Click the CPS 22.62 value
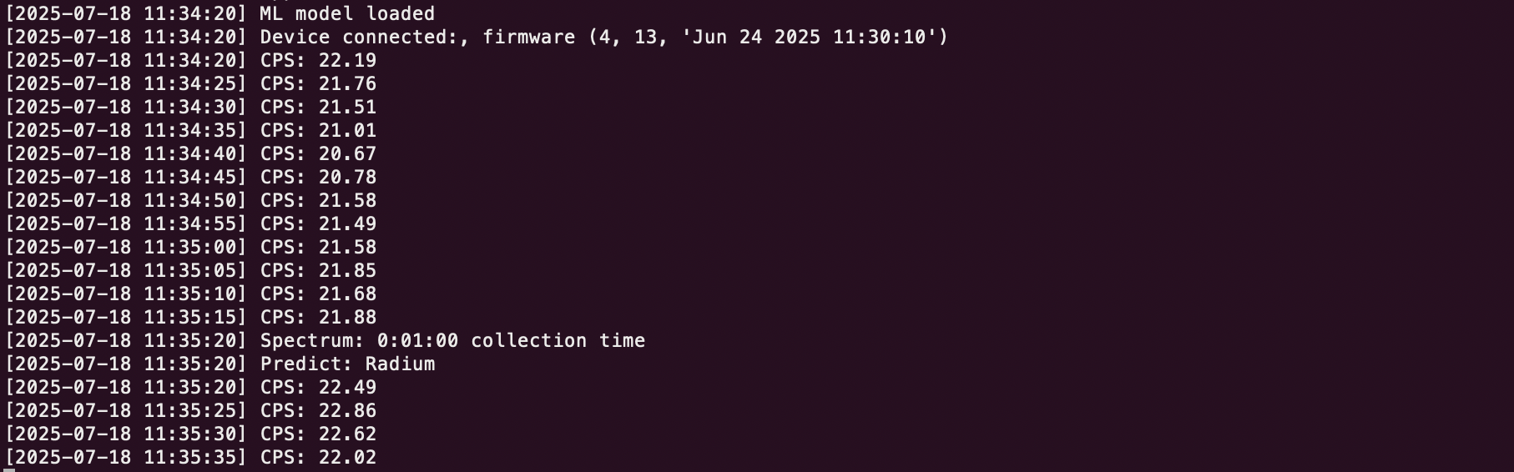Screen dimensions: 1514x472 click(347, 434)
